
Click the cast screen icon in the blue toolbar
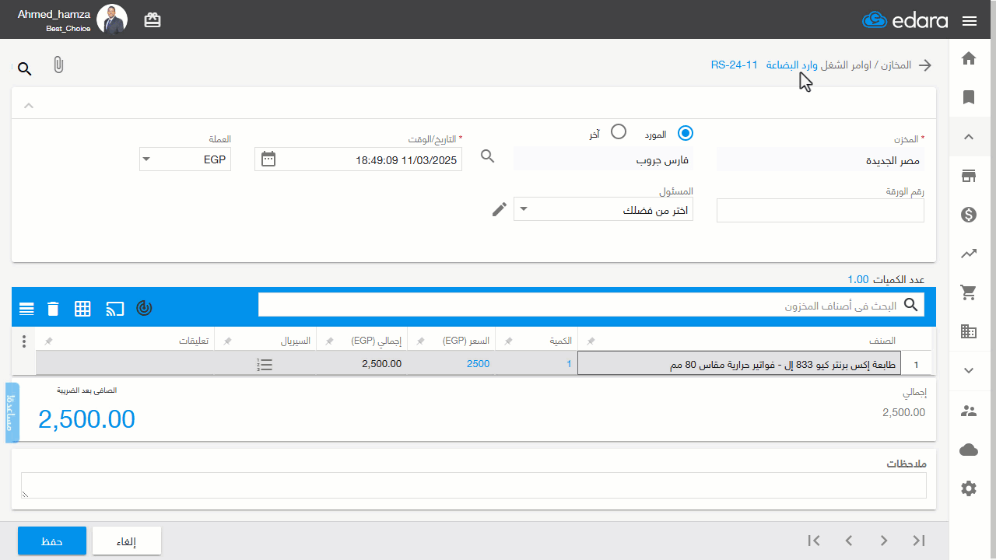pyautogui.click(x=115, y=309)
